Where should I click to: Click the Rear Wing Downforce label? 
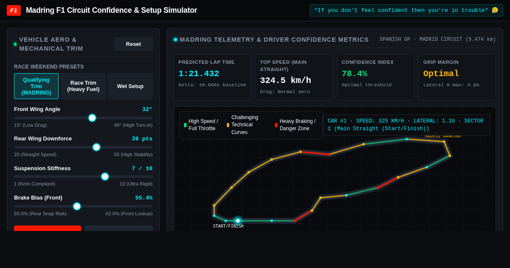pyautogui.click(x=43, y=139)
